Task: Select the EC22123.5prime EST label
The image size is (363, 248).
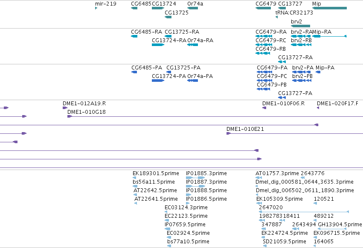Action: pos(186,216)
